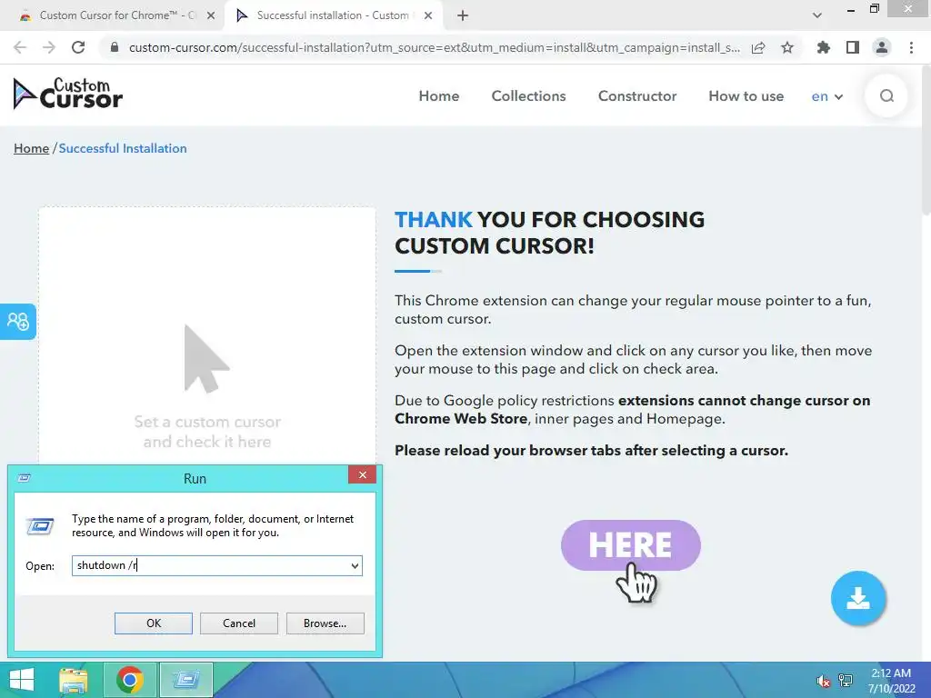Expand the en language dropdown
The height and width of the screenshot is (698, 931).
pos(827,96)
